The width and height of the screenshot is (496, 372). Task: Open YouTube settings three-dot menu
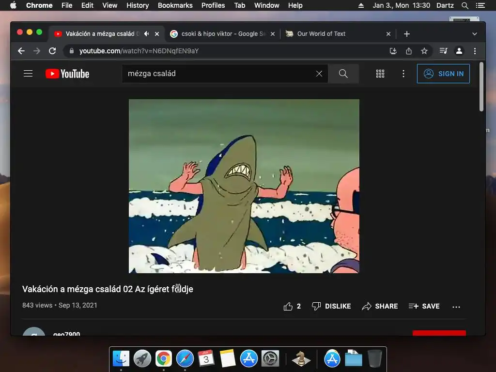tap(403, 74)
